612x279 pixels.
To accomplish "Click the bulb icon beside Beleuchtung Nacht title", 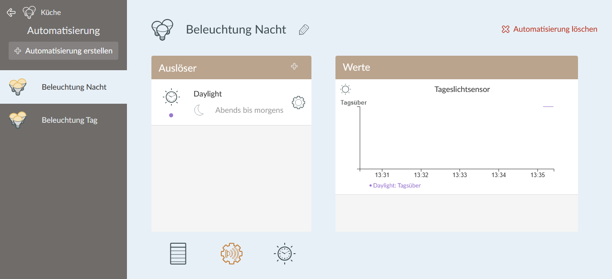I will click(x=162, y=29).
